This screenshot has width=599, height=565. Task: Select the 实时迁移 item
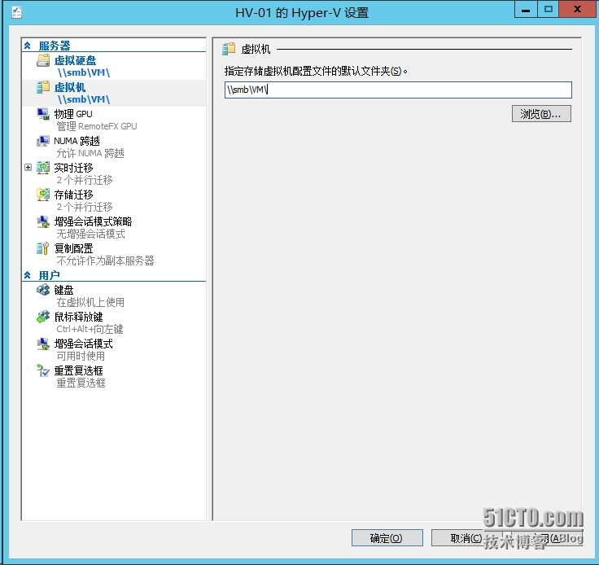click(74, 168)
